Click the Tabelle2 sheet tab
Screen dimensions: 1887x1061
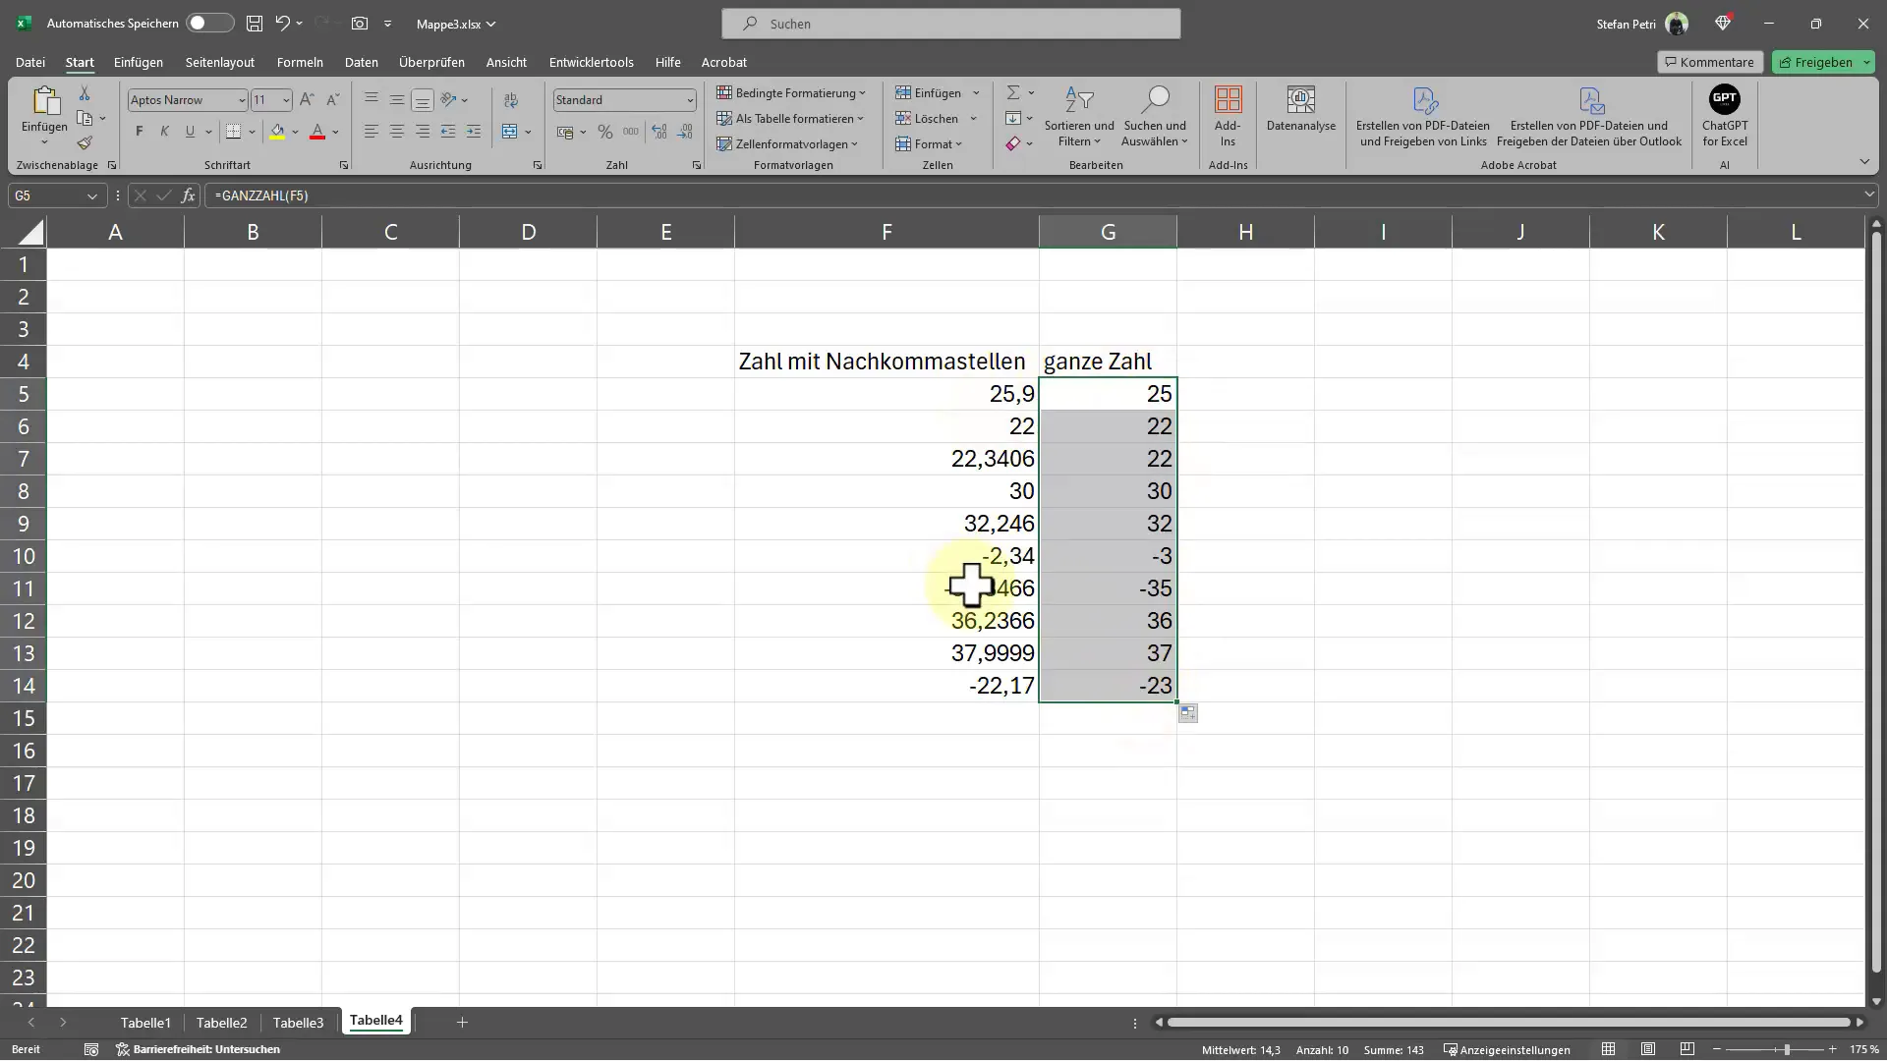[x=221, y=1022]
